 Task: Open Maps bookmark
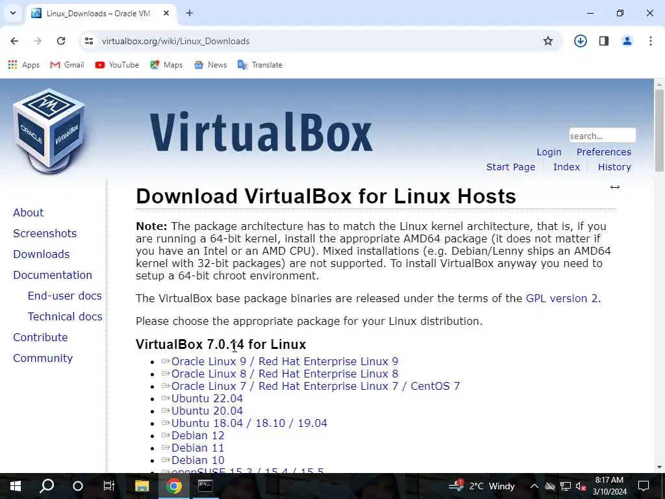click(166, 65)
